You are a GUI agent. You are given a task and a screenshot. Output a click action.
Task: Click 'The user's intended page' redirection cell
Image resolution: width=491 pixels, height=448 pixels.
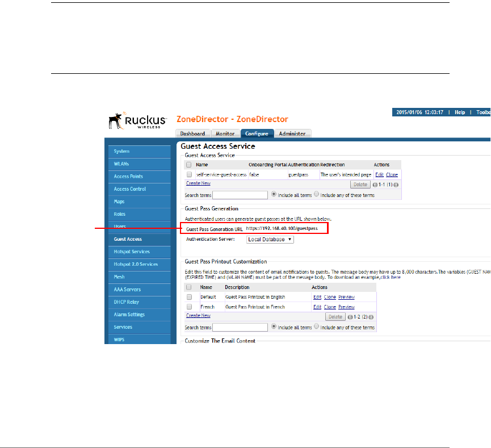[x=346, y=175]
